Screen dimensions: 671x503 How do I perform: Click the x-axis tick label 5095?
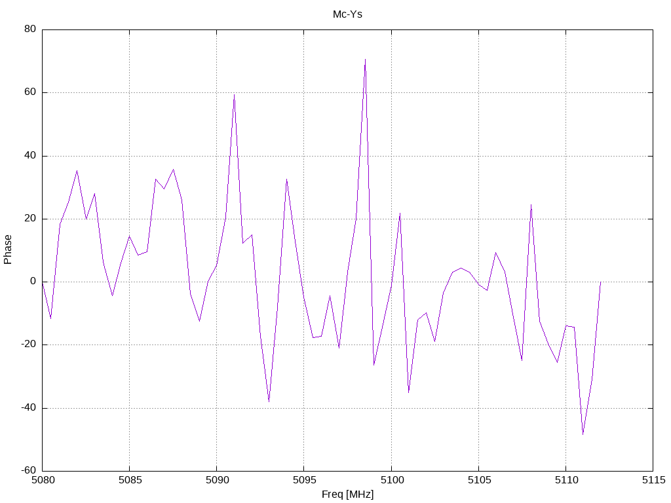click(x=305, y=480)
